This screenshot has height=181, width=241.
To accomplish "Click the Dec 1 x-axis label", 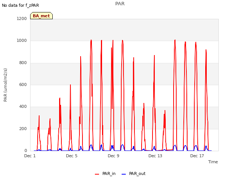I will 30,156.
